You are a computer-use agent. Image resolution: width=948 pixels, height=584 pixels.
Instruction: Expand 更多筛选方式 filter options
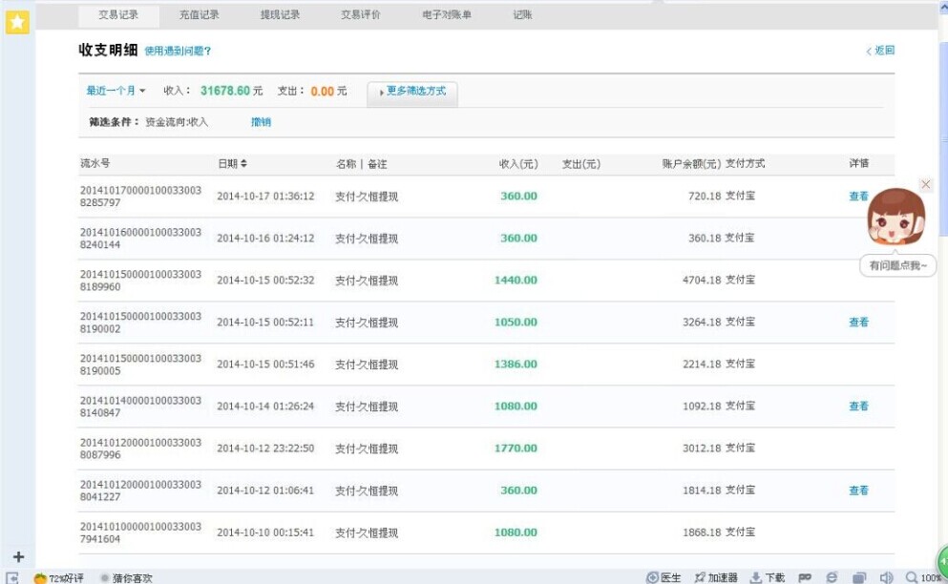pyautogui.click(x=413, y=93)
